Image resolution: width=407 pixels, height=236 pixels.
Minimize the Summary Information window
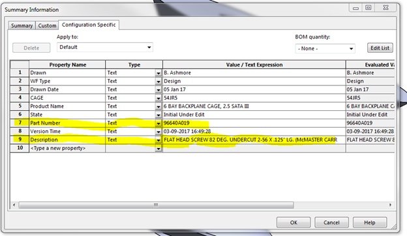coord(355,8)
